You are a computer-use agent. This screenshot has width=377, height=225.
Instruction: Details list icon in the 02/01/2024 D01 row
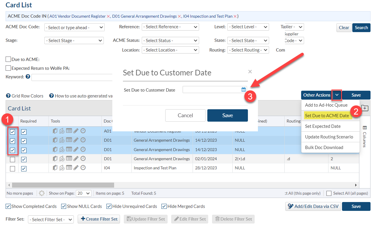(69, 158)
